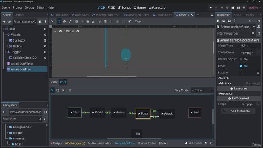This screenshot has width=263, height=148.
Task: Choose the connect nodes transition tool
Action: click(x=63, y=90)
